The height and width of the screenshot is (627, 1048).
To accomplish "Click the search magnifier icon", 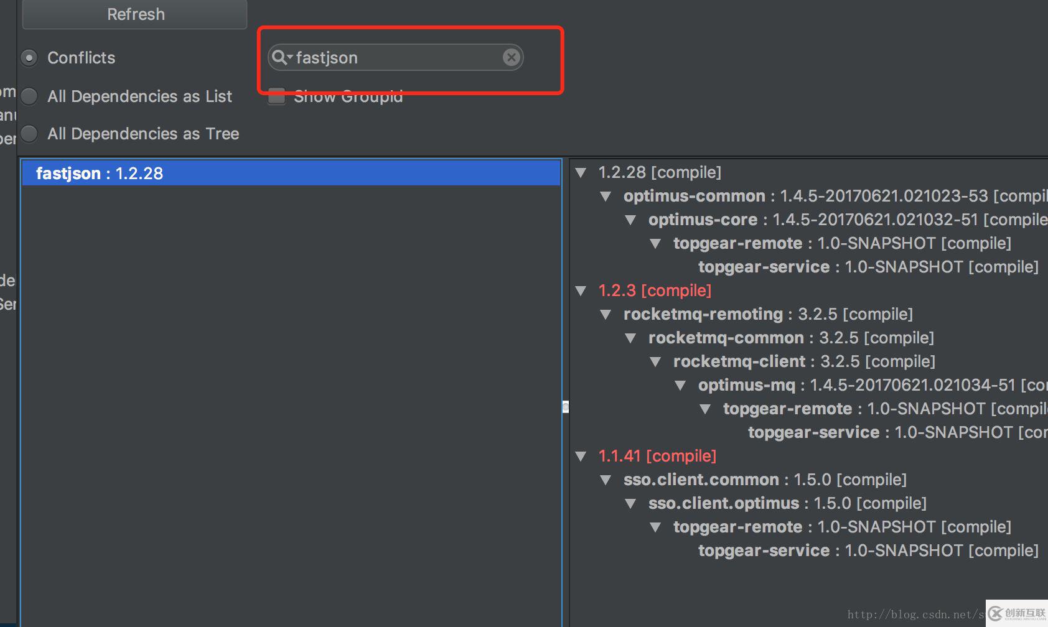I will tap(281, 57).
